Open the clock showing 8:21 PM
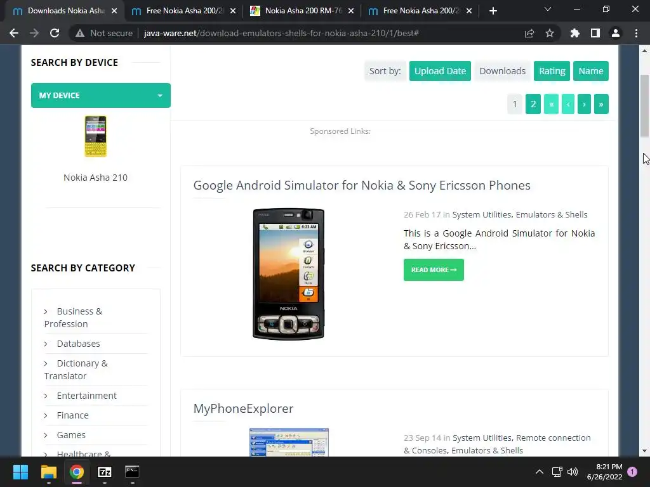Image resolution: width=650 pixels, height=487 pixels. (x=604, y=472)
